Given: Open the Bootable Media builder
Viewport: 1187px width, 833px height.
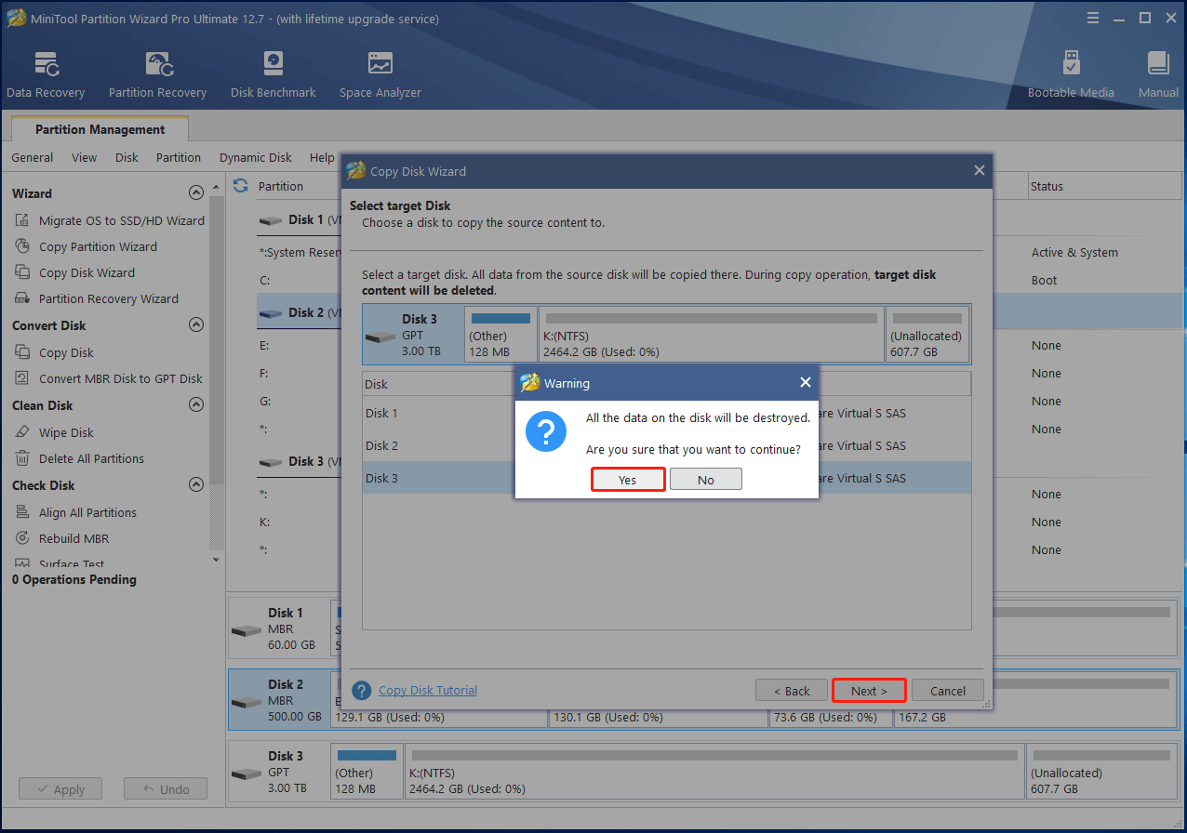Looking at the screenshot, I should [x=1071, y=74].
